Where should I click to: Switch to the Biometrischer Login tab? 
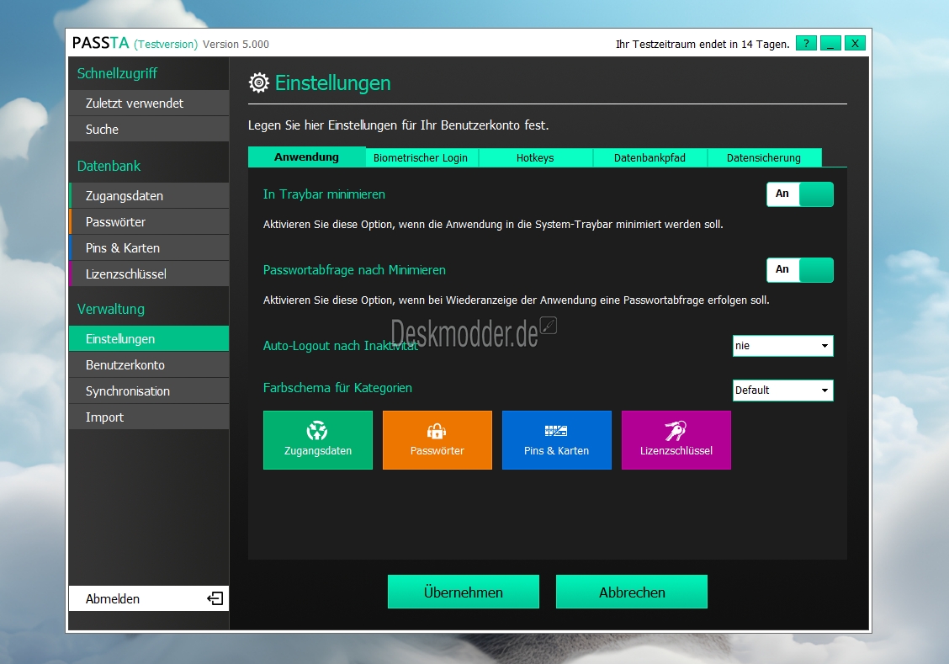point(421,157)
